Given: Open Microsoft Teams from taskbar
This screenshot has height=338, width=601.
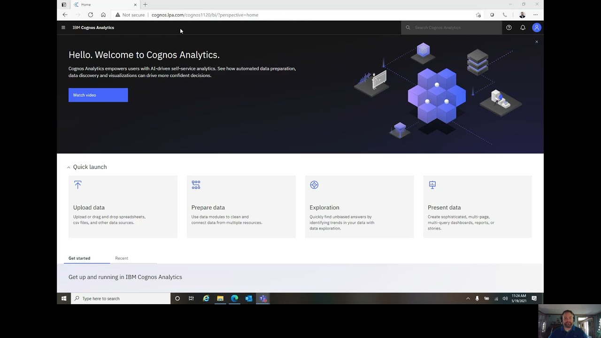Looking at the screenshot, I should click(x=263, y=299).
